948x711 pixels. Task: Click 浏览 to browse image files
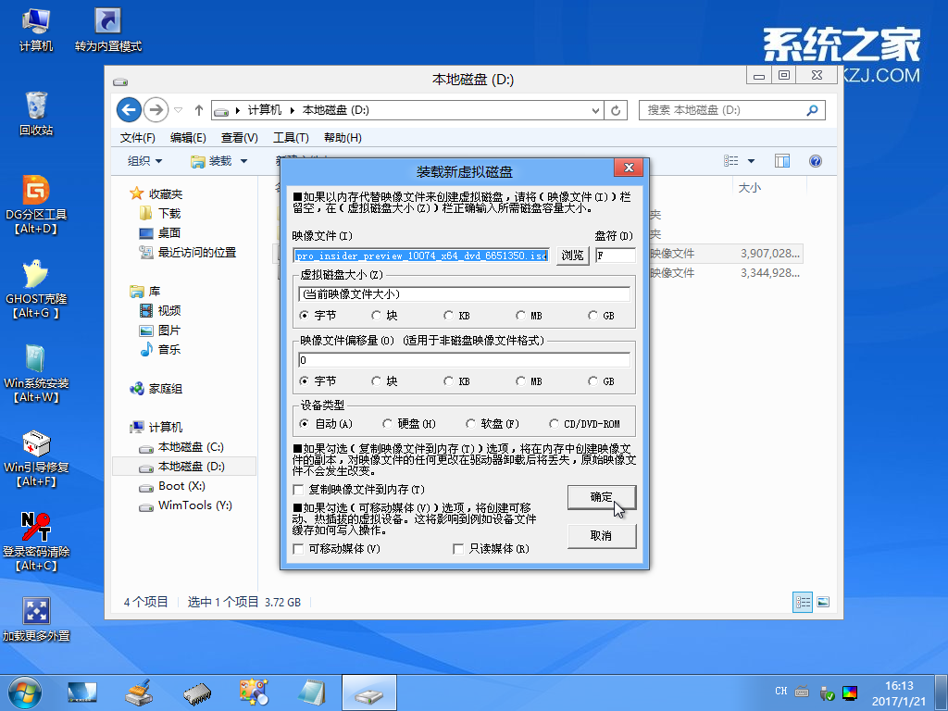coord(571,256)
